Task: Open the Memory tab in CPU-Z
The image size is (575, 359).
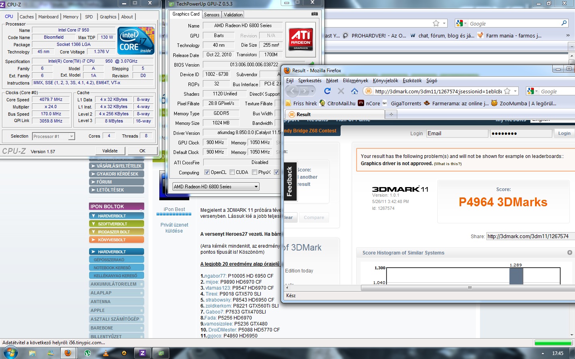Action: (x=71, y=17)
